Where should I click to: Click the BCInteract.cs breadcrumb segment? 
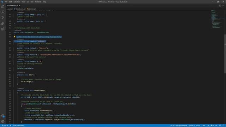click(20, 9)
